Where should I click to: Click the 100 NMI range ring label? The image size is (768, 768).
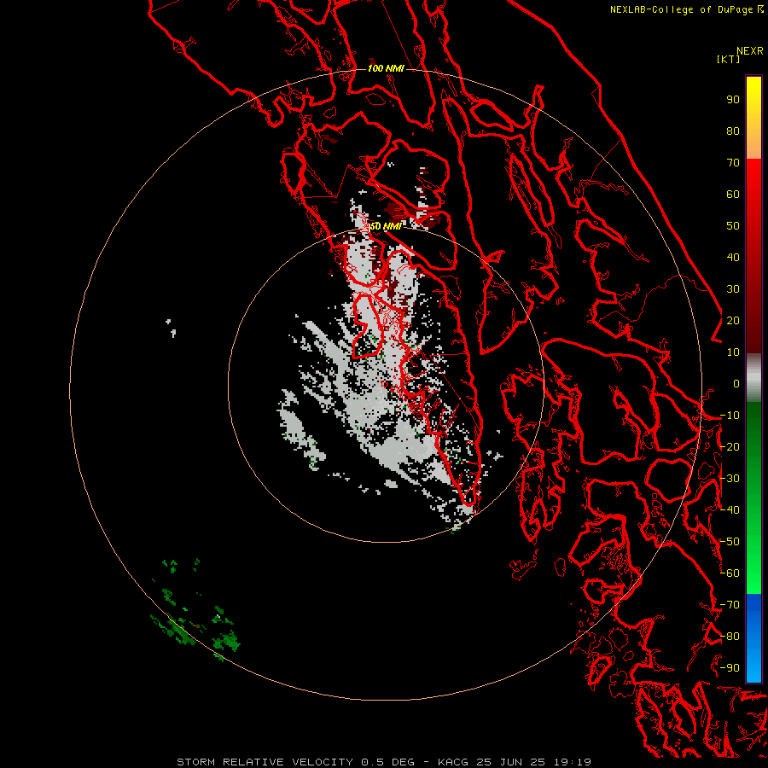[x=386, y=68]
